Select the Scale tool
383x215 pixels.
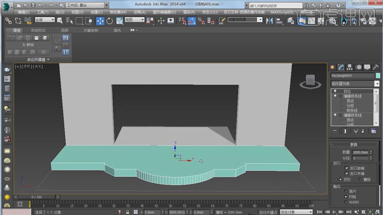[119, 21]
